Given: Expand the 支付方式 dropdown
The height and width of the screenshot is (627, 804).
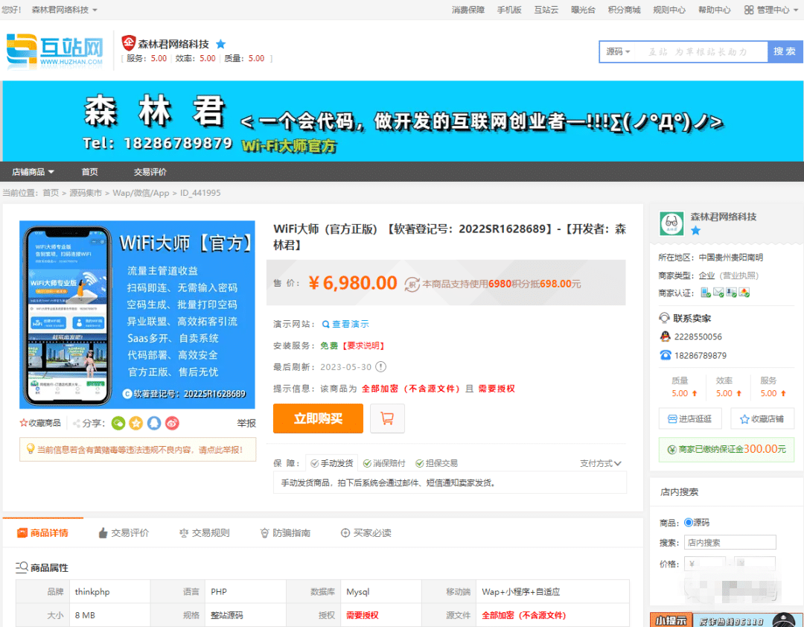Looking at the screenshot, I should (601, 463).
